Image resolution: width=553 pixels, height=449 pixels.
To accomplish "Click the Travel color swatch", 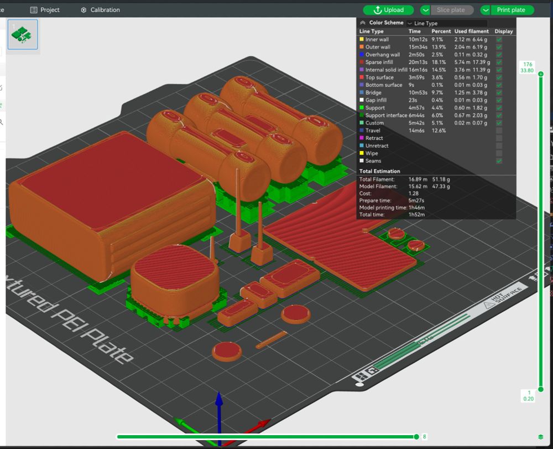I will (362, 130).
